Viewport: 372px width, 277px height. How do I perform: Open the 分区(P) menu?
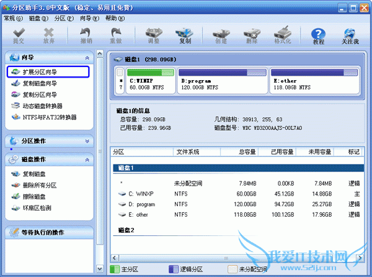click(x=64, y=18)
